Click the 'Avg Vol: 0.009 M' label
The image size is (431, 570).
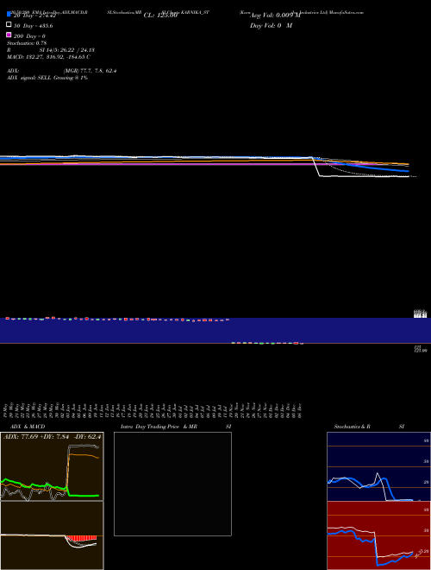pyautogui.click(x=275, y=16)
